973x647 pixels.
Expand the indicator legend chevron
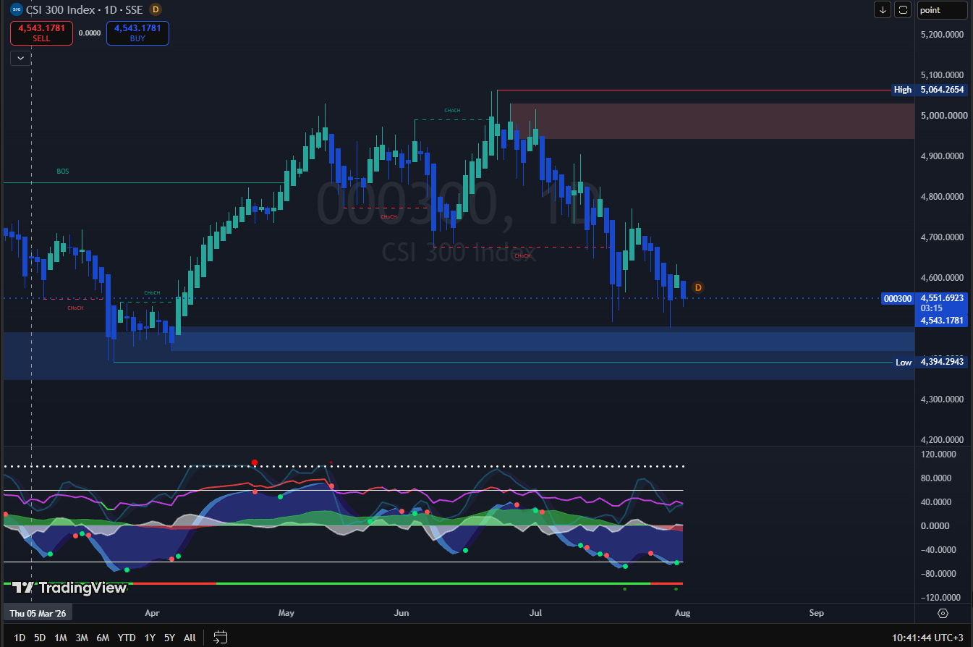click(x=20, y=58)
